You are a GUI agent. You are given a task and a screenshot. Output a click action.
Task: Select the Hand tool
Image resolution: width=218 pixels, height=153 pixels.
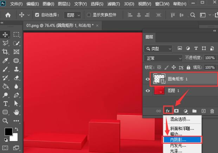click(16, 112)
